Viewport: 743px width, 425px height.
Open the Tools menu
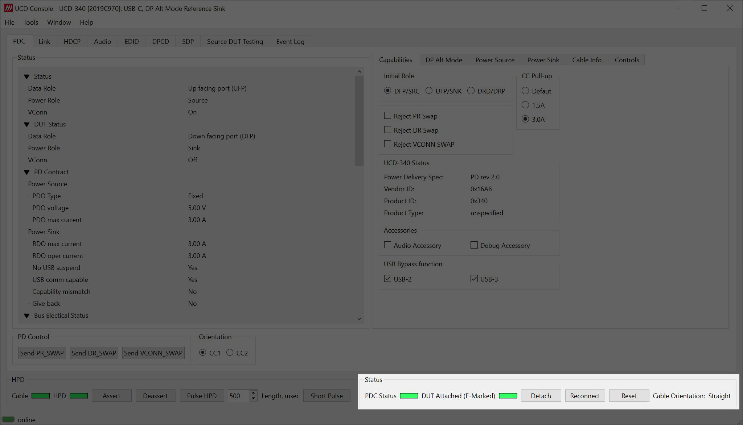point(30,22)
